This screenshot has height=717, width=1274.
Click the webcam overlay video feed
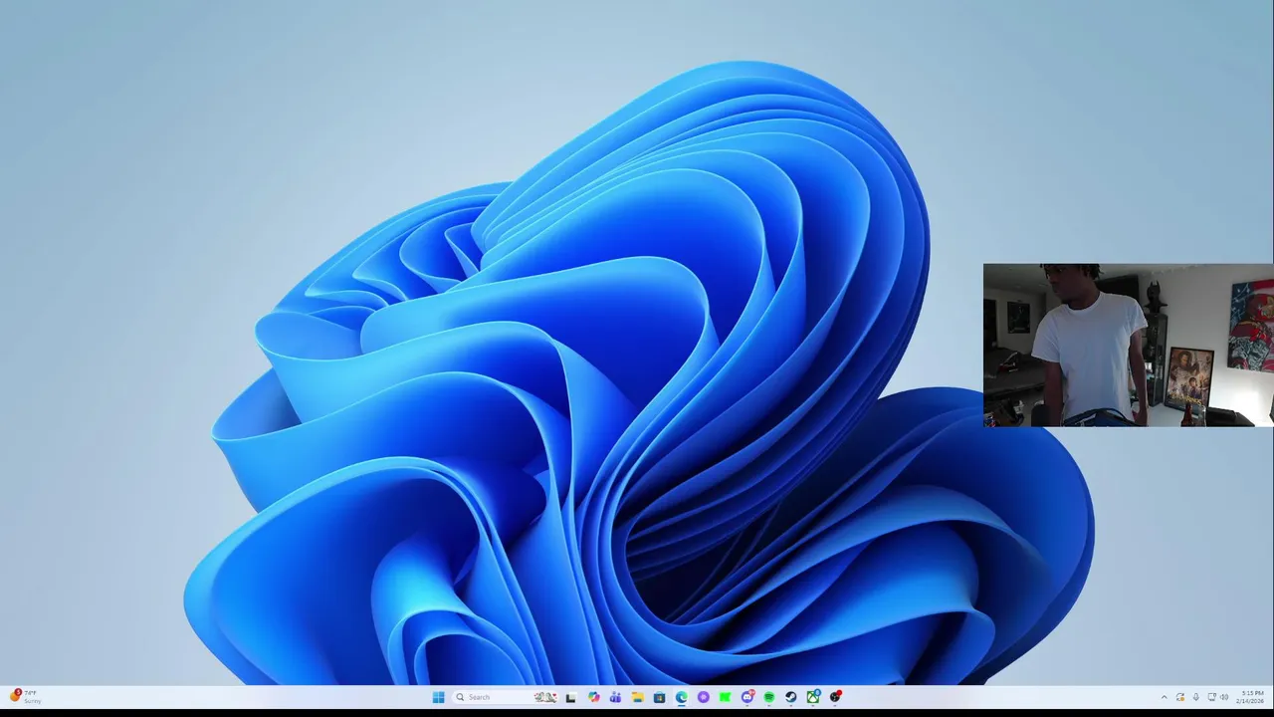(1128, 345)
